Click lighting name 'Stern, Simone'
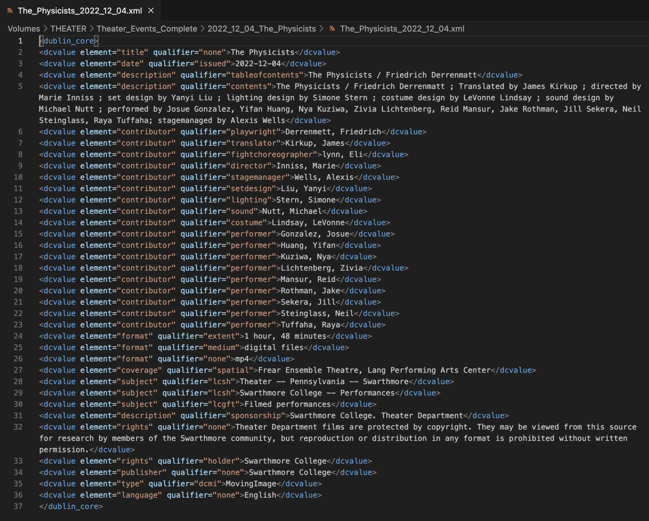The height and width of the screenshot is (521, 649). (x=306, y=200)
